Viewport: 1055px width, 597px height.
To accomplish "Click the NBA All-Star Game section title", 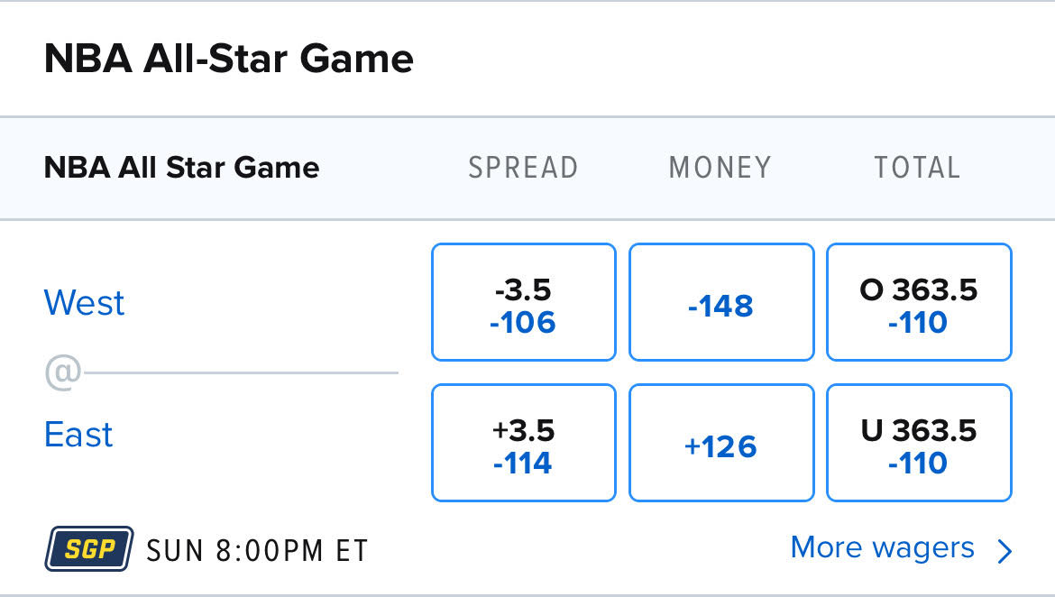I will [229, 59].
